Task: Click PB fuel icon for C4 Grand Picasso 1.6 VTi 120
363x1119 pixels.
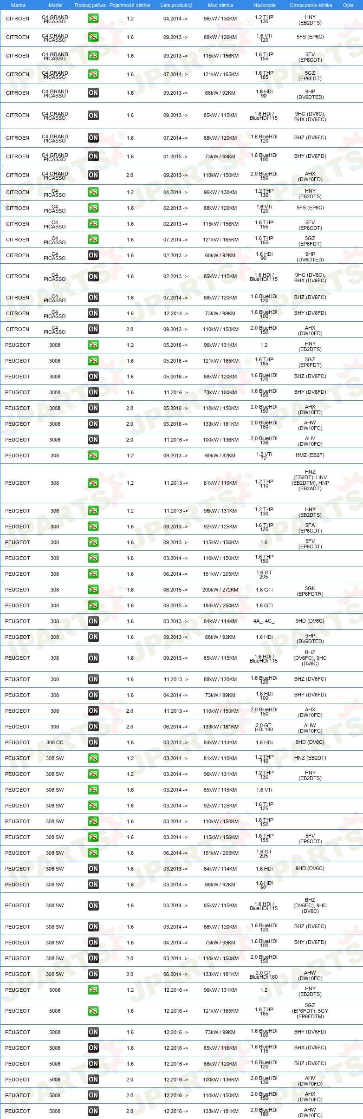Action: (93, 37)
